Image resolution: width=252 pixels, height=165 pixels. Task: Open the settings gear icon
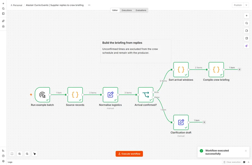click(x=3, y=161)
